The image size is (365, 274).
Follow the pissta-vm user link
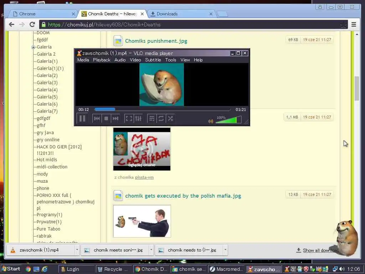(x=144, y=177)
